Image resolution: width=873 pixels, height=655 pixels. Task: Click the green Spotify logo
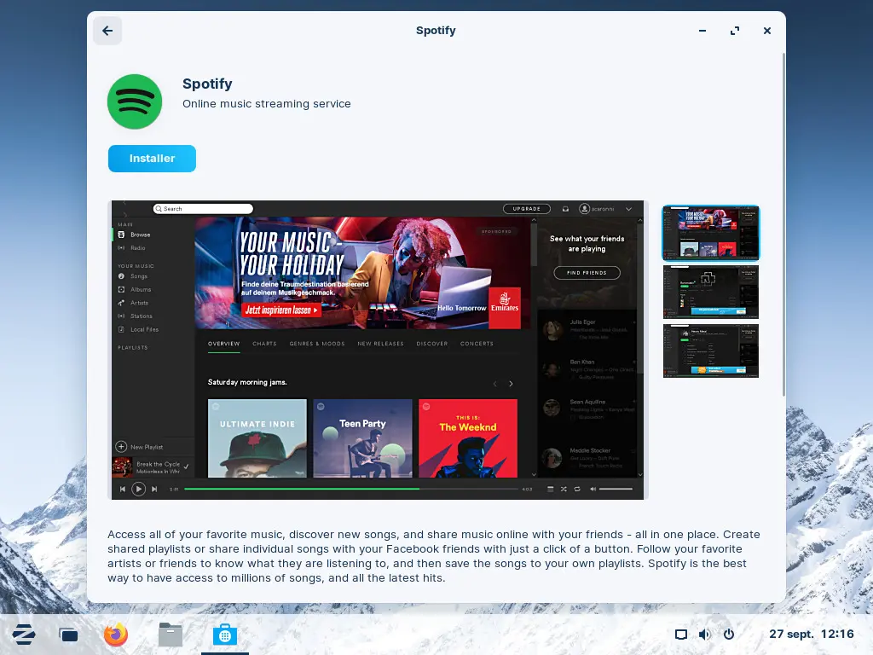135,101
